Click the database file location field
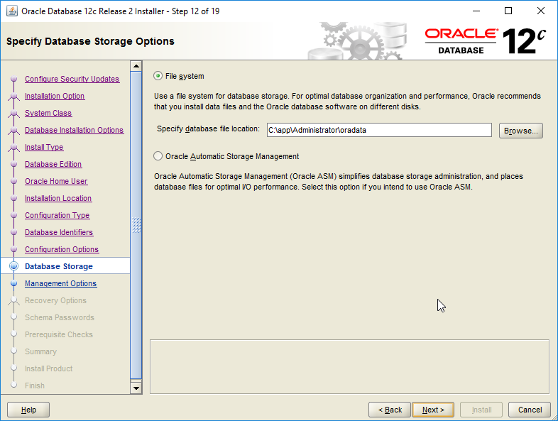 coord(379,130)
